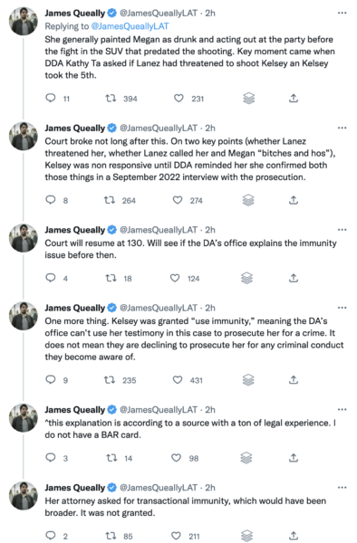Image resolution: width=357 pixels, height=543 pixels.
Task: Like the 'use immunity' tweet with 431 likes
Action: point(178,380)
